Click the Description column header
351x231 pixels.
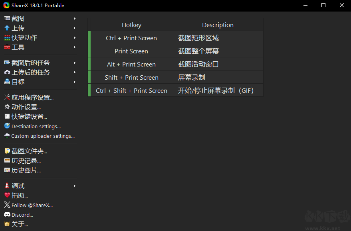pyautogui.click(x=218, y=25)
